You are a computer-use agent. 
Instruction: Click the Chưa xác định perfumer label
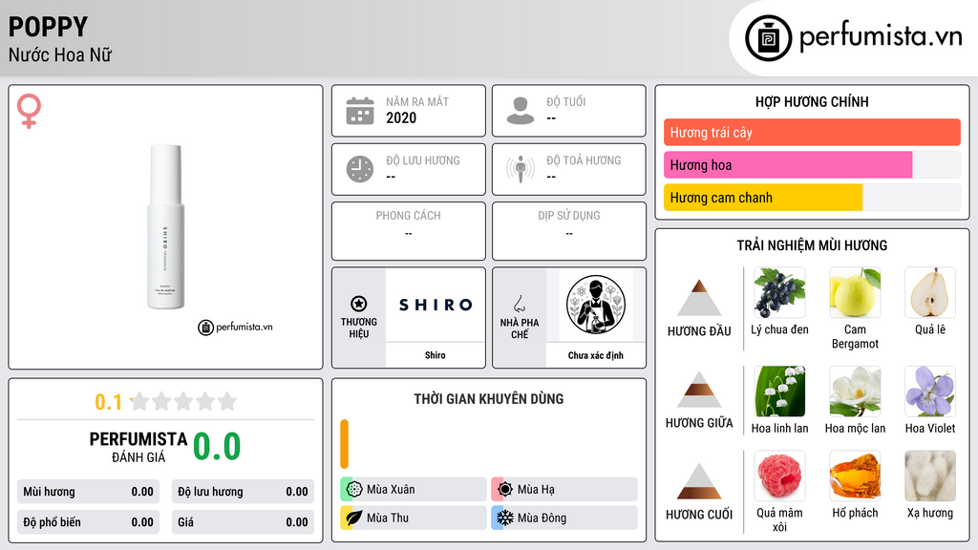(x=596, y=355)
